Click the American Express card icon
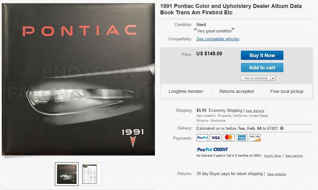 (242, 138)
